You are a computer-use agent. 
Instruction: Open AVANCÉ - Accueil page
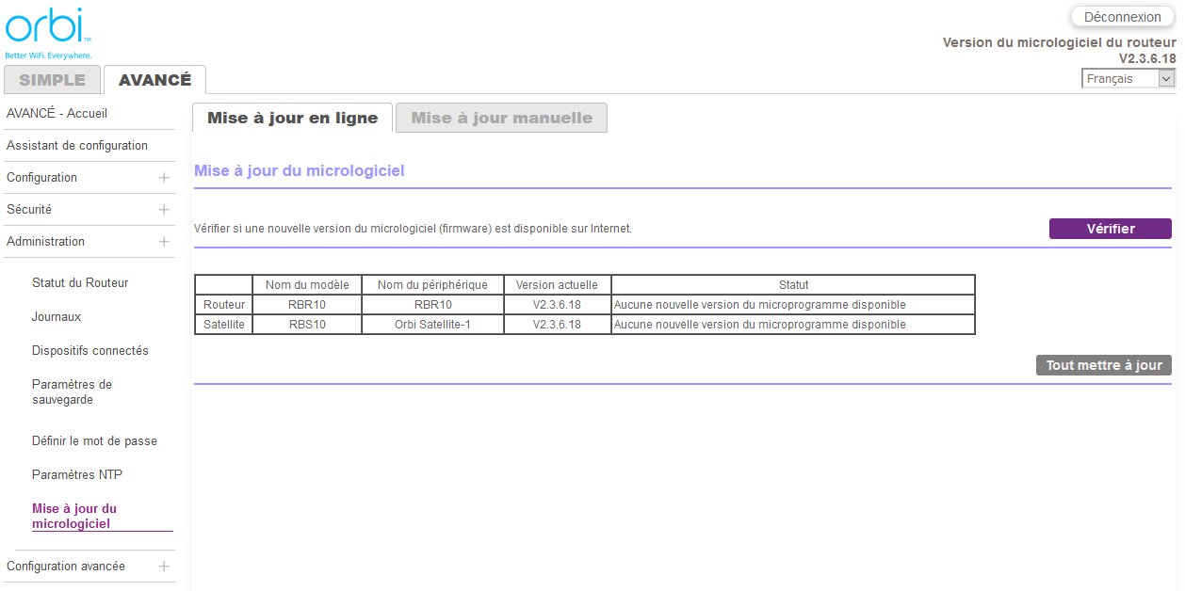(57, 114)
